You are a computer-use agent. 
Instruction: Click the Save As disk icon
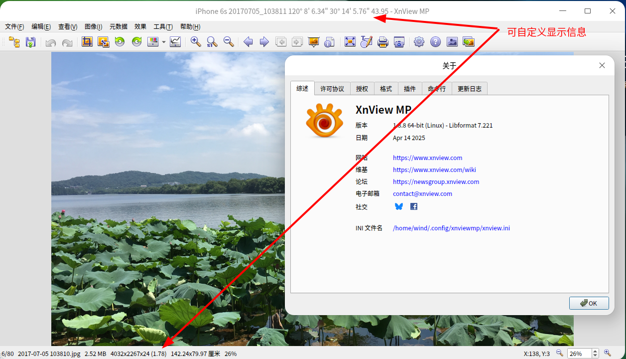pos(31,42)
